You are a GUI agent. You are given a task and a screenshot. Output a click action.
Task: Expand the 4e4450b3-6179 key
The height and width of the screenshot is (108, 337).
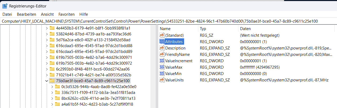[x=47, y=28]
